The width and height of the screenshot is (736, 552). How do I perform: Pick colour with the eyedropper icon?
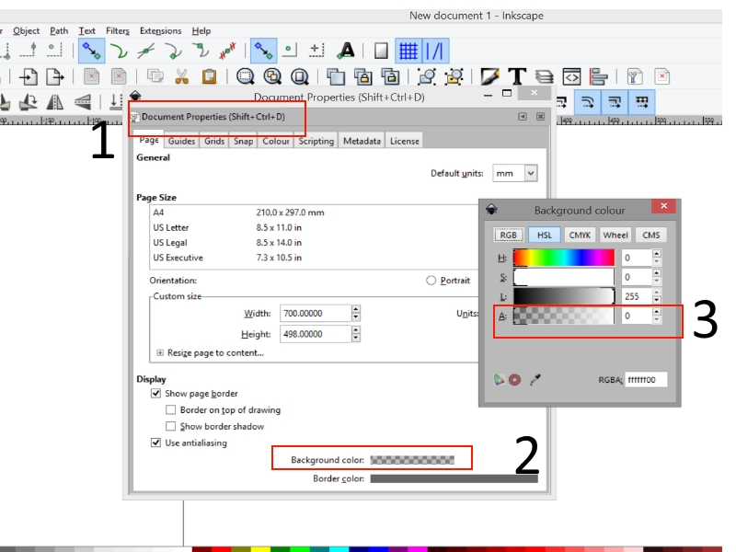click(535, 379)
